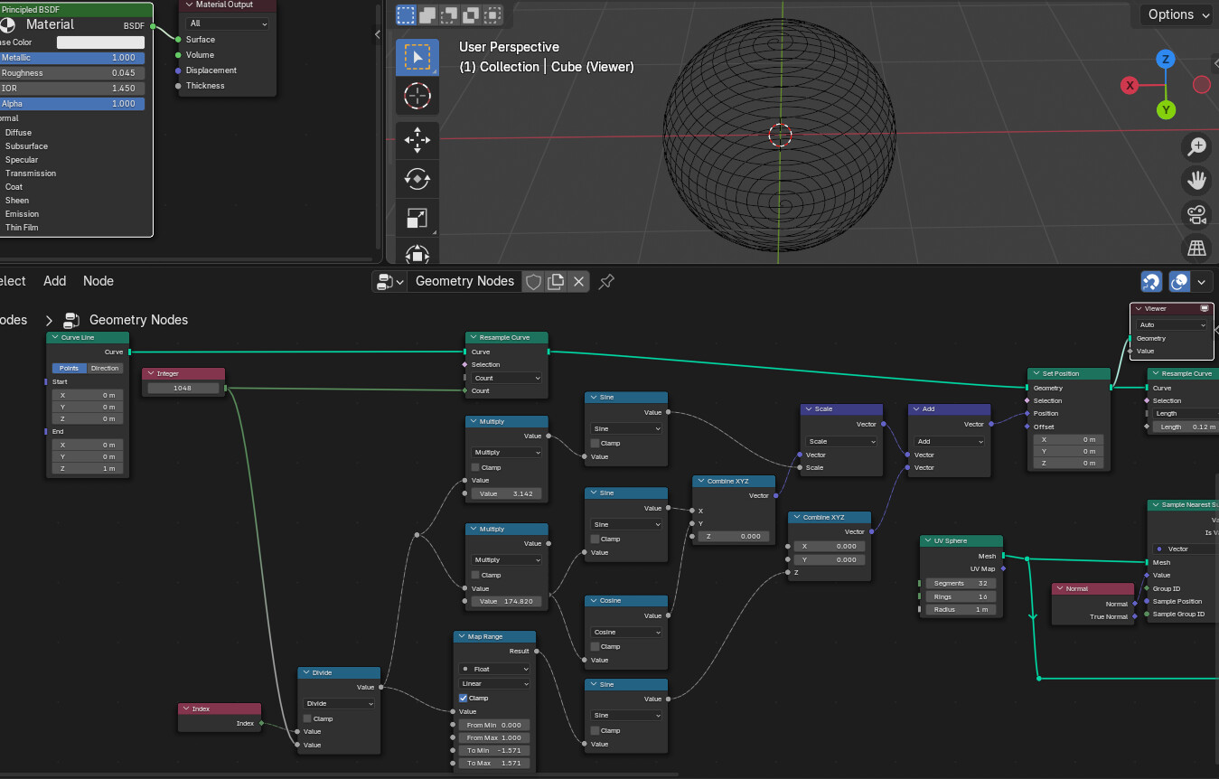
Task: Open the Viewer node Auto domain dropdown
Action: [1172, 324]
